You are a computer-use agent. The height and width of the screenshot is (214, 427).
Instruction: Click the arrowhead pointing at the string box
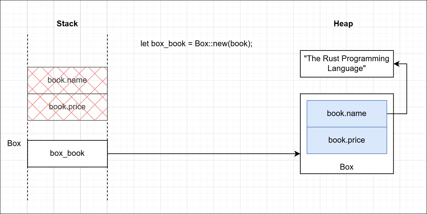point(397,64)
